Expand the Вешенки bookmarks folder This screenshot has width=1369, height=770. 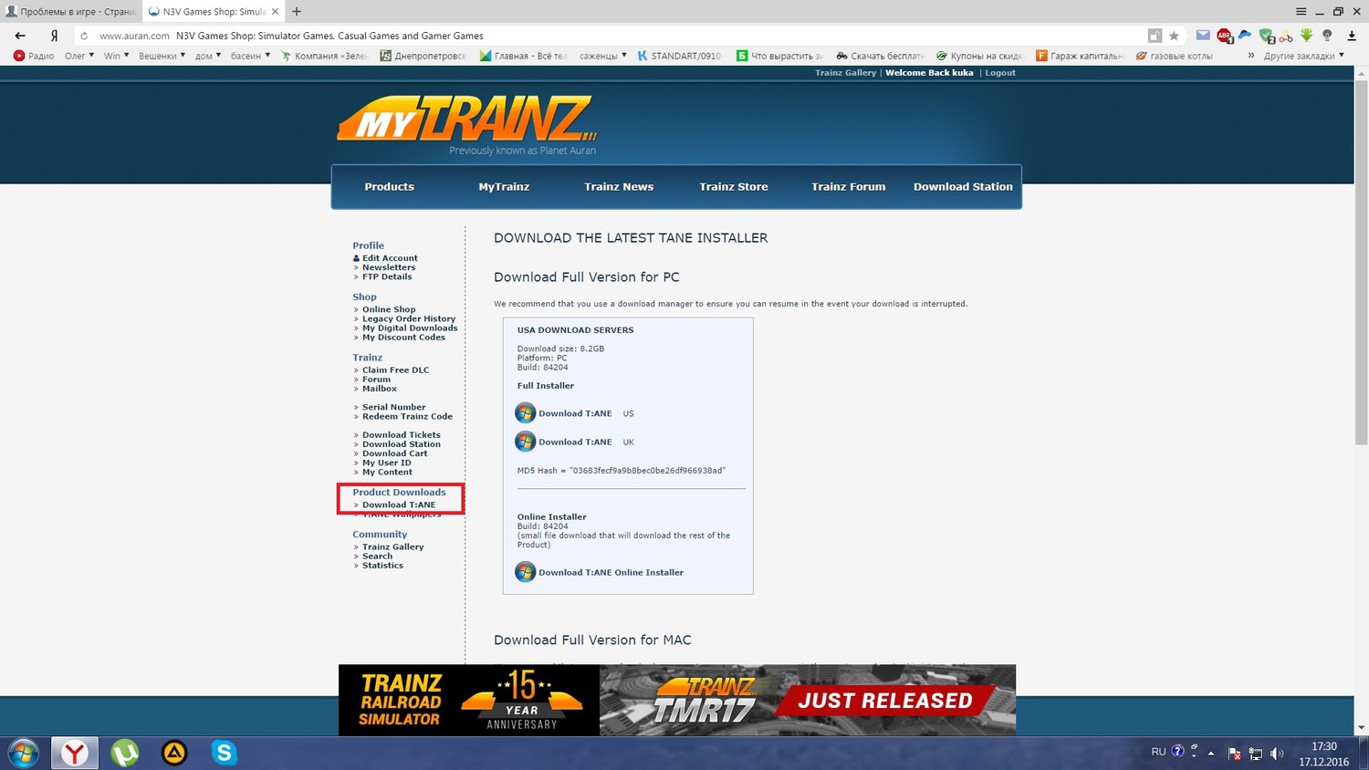[162, 56]
